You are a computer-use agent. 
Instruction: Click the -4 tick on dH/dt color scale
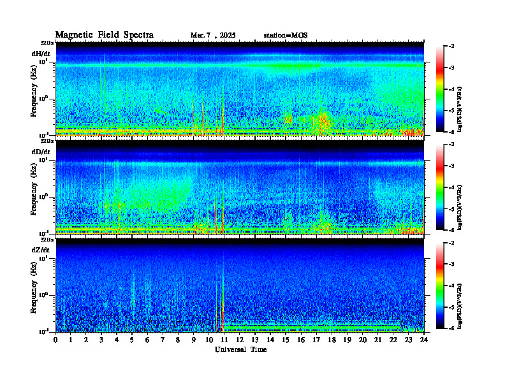pos(450,89)
